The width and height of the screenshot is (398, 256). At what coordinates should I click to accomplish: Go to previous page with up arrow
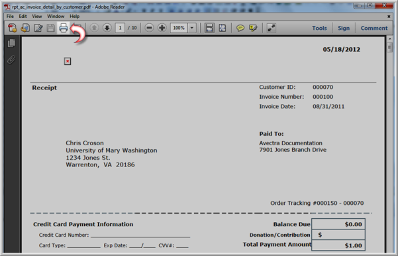(x=94, y=28)
